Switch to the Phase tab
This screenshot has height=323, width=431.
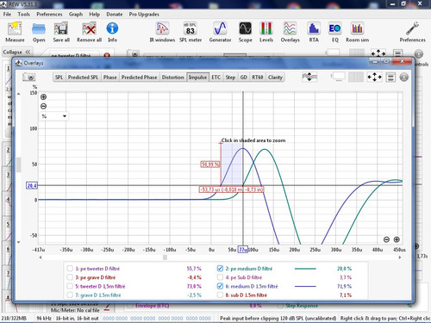(110, 78)
